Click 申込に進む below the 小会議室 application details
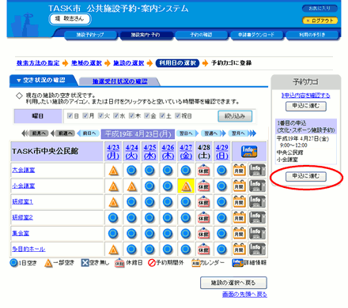The image size is (348, 308). coord(306,176)
